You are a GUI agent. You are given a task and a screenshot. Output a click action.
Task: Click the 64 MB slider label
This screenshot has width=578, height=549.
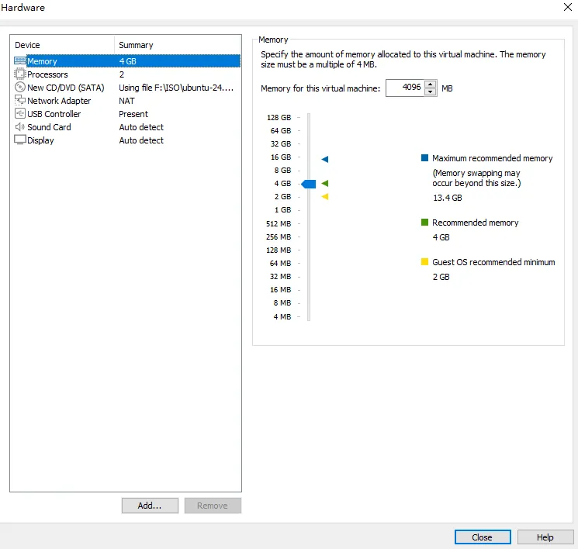[280, 264]
